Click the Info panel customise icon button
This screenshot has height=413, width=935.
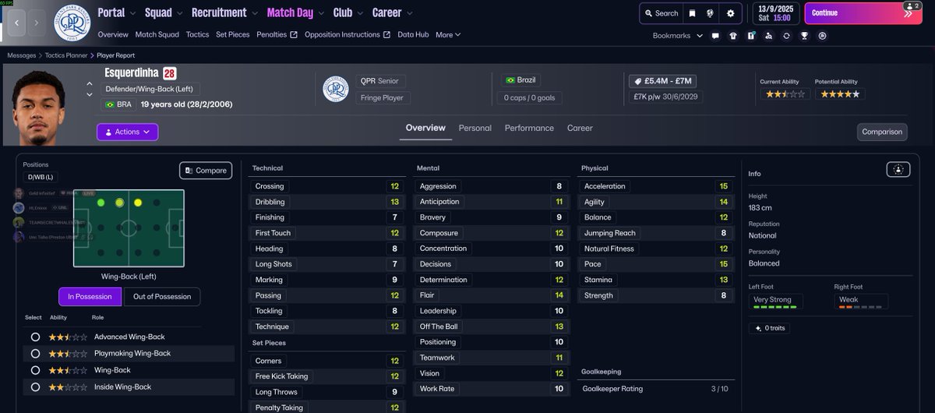point(898,169)
